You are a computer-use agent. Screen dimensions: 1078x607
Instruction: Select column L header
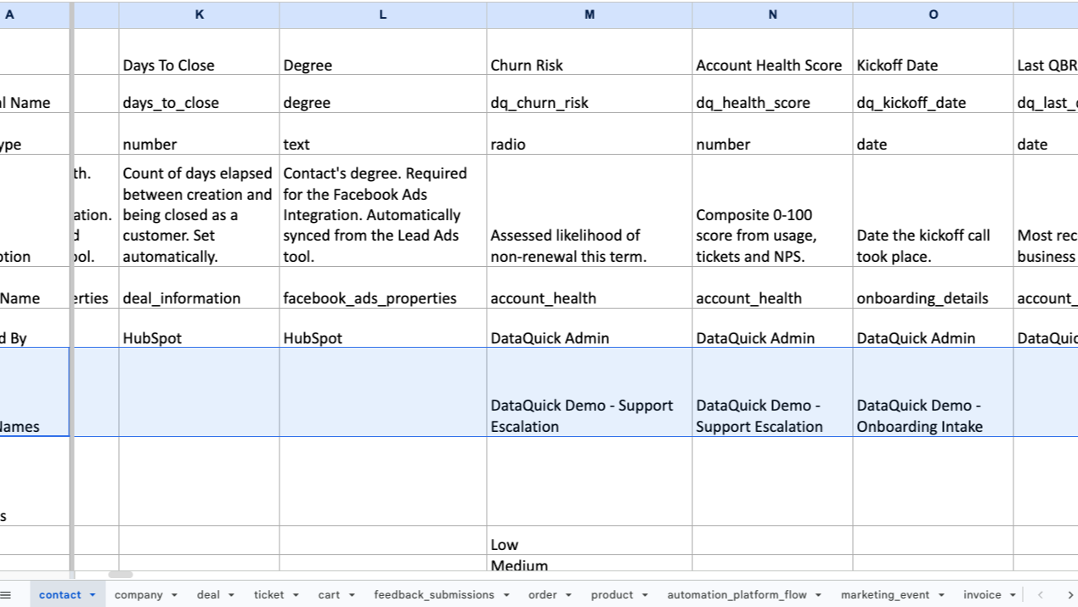tap(383, 14)
